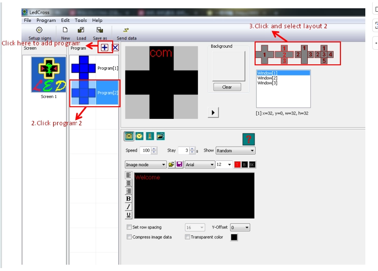Screen dimensions: 378x271
Task: Open the Arial font dropdown
Action: pos(199,165)
